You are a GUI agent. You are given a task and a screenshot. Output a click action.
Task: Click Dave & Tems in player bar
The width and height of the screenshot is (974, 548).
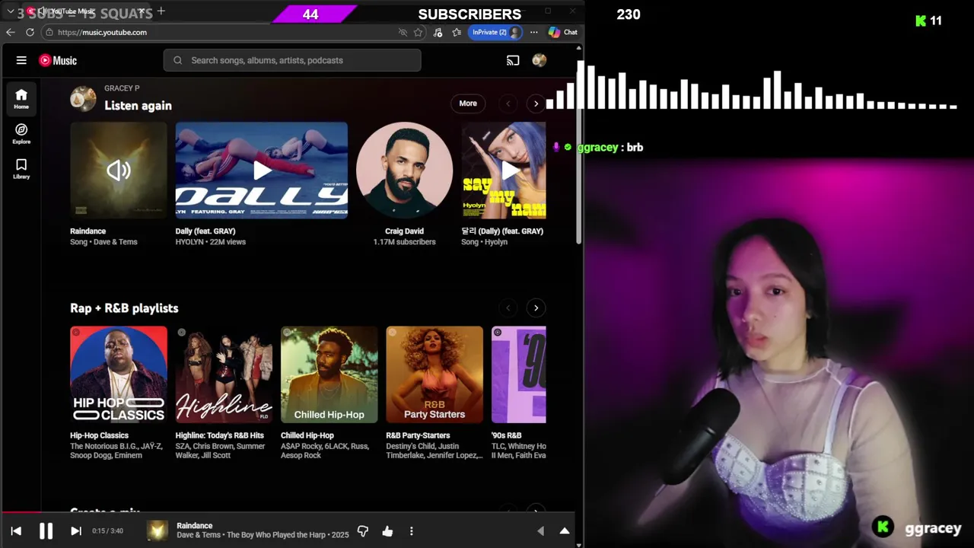point(199,535)
